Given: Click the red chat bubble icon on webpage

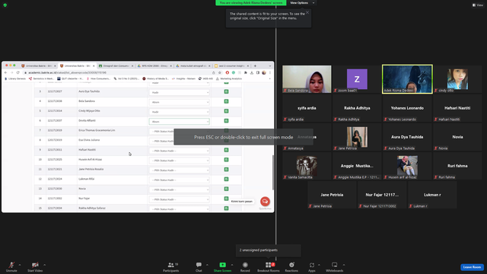Looking at the screenshot, I should (265, 201).
